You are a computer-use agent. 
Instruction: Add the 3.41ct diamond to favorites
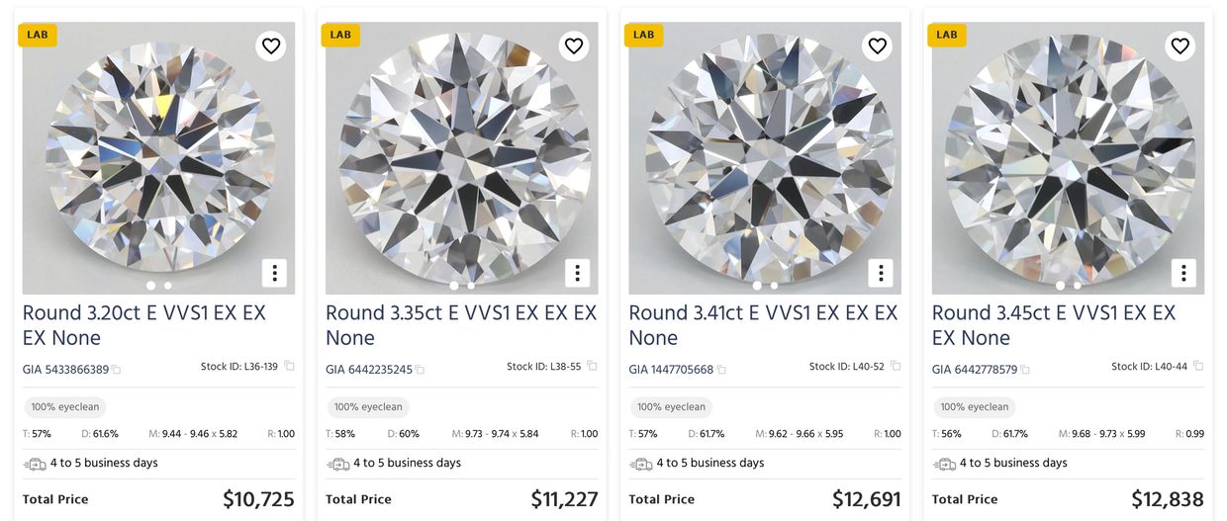coord(877,45)
